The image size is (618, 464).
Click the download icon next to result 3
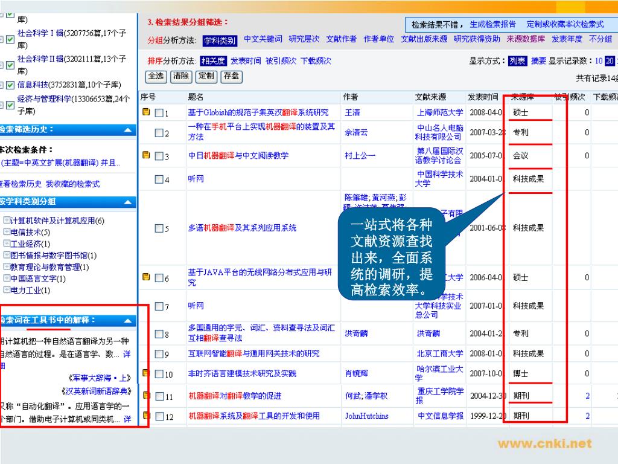[x=145, y=155]
